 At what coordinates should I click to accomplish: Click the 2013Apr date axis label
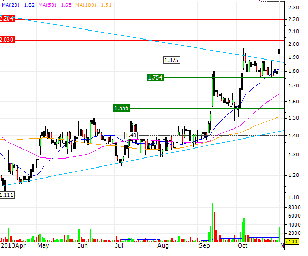tap(13, 245)
